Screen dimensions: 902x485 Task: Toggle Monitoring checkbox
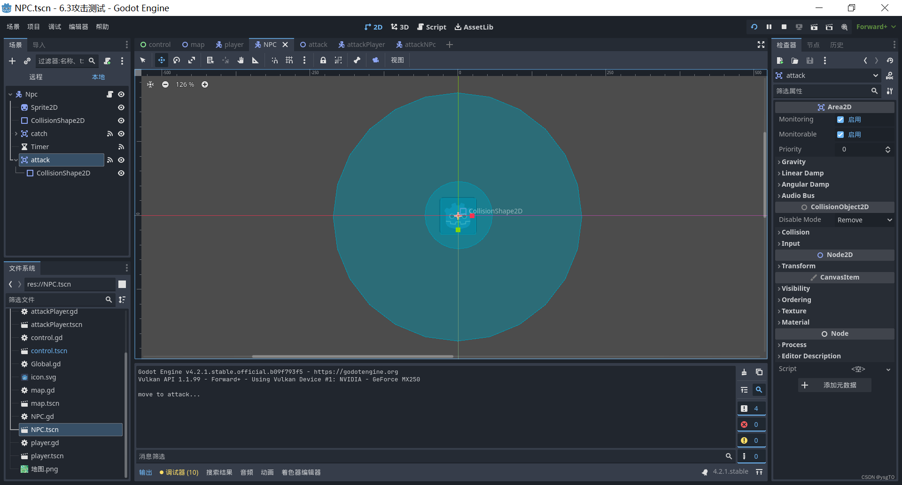(840, 120)
